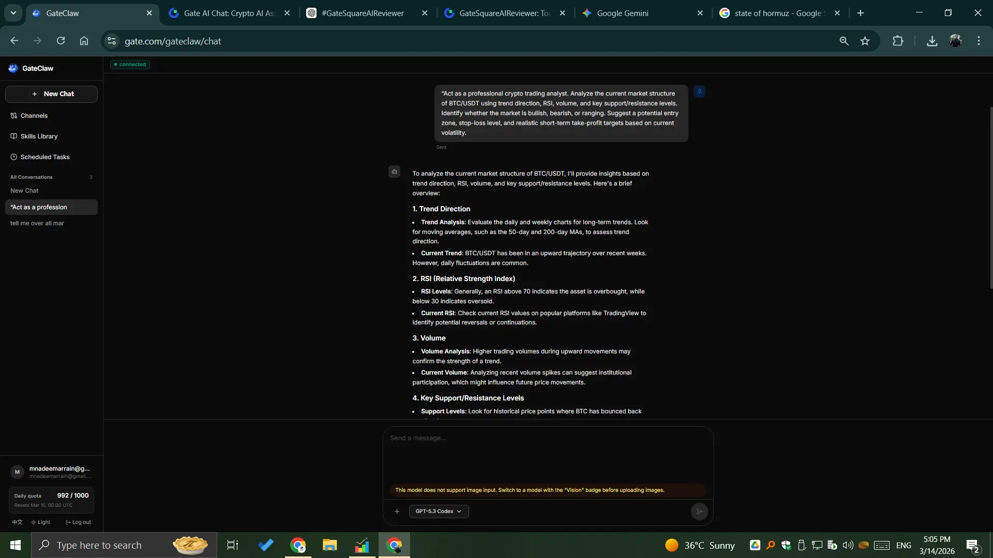The width and height of the screenshot is (993, 558).
Task: Open the tab search dropdown arrow
Action: point(13,13)
